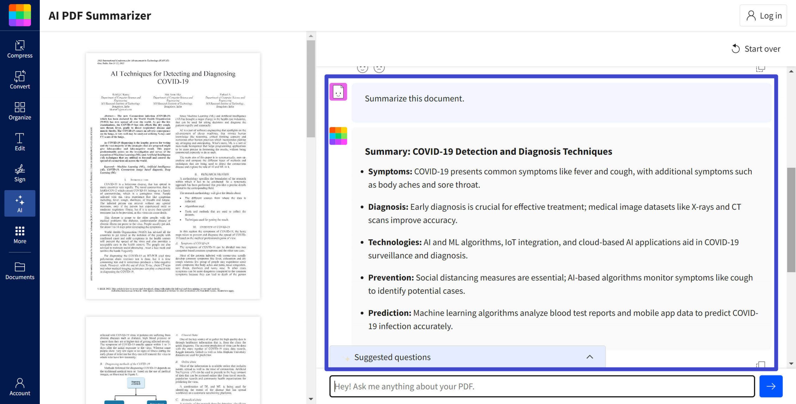Select the Organize tool icon
The height and width of the screenshot is (404, 796).
coord(20,111)
